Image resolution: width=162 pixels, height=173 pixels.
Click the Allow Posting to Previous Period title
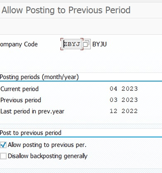tap(66, 10)
